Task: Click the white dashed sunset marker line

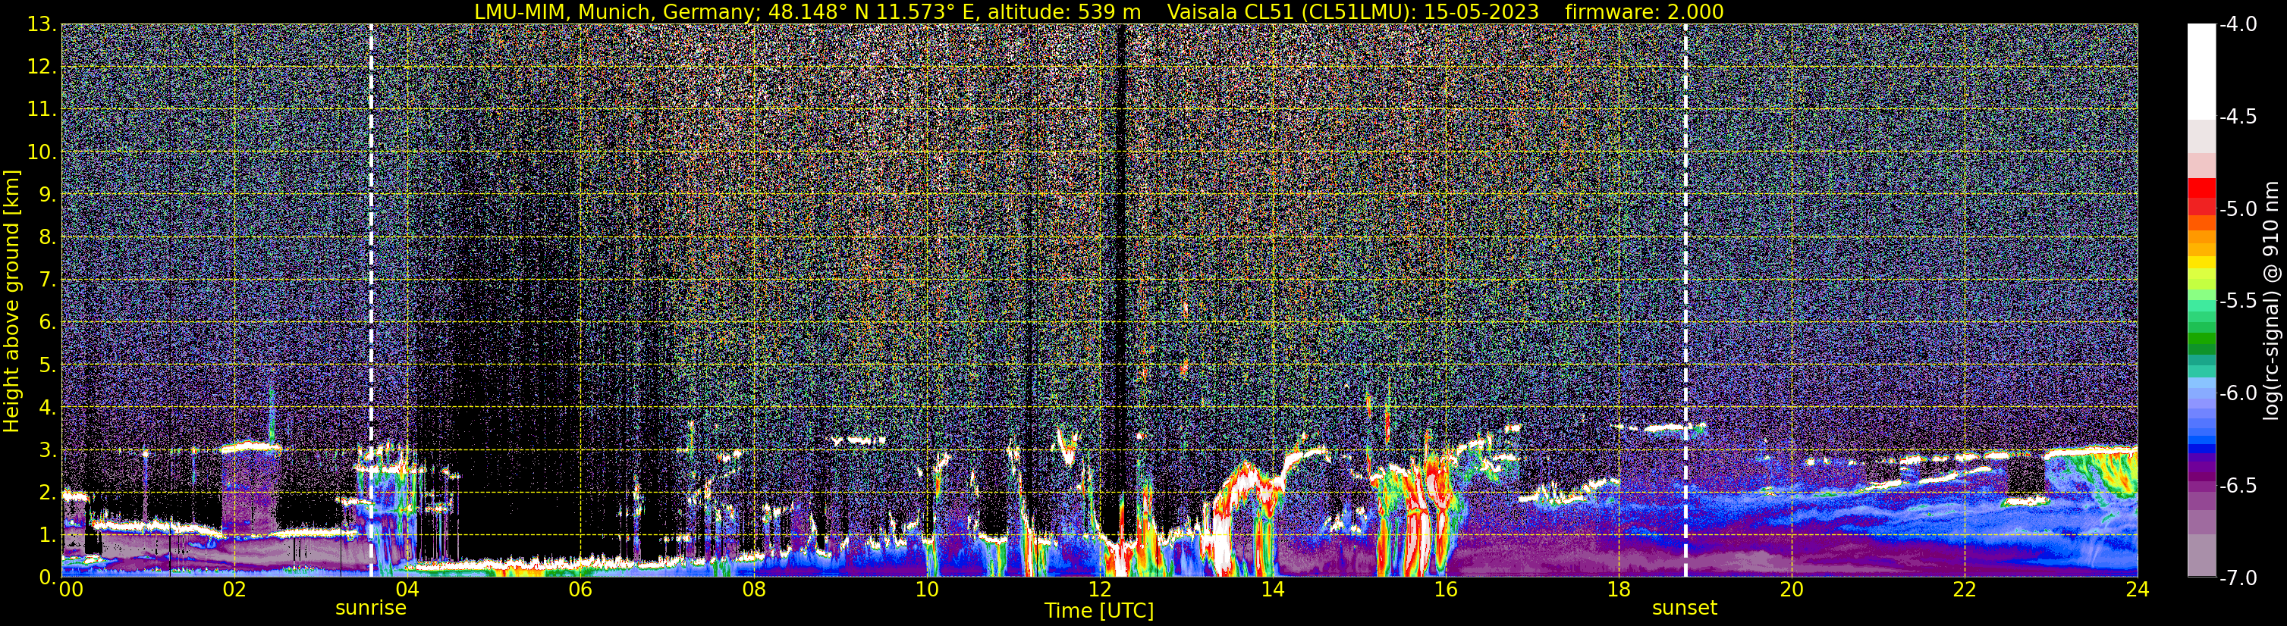Action: [1685, 301]
